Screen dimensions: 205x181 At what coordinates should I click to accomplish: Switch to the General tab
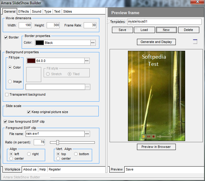10,11
